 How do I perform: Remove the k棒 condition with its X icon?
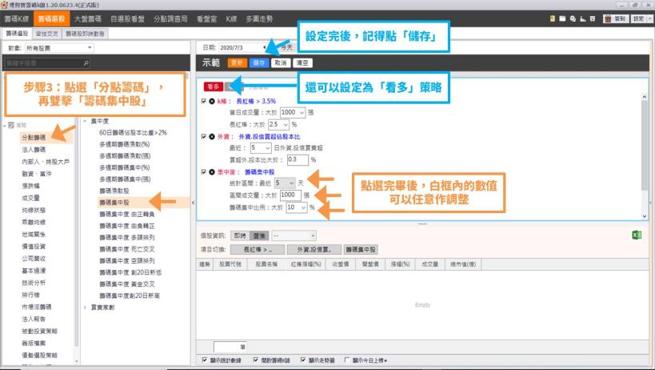tap(212, 101)
